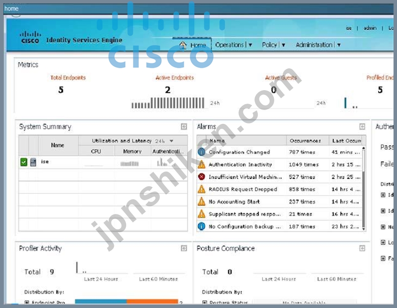The image size is (397, 308).
Task: Expand the 'Ne' row in Authentications panel
Action: point(383,227)
